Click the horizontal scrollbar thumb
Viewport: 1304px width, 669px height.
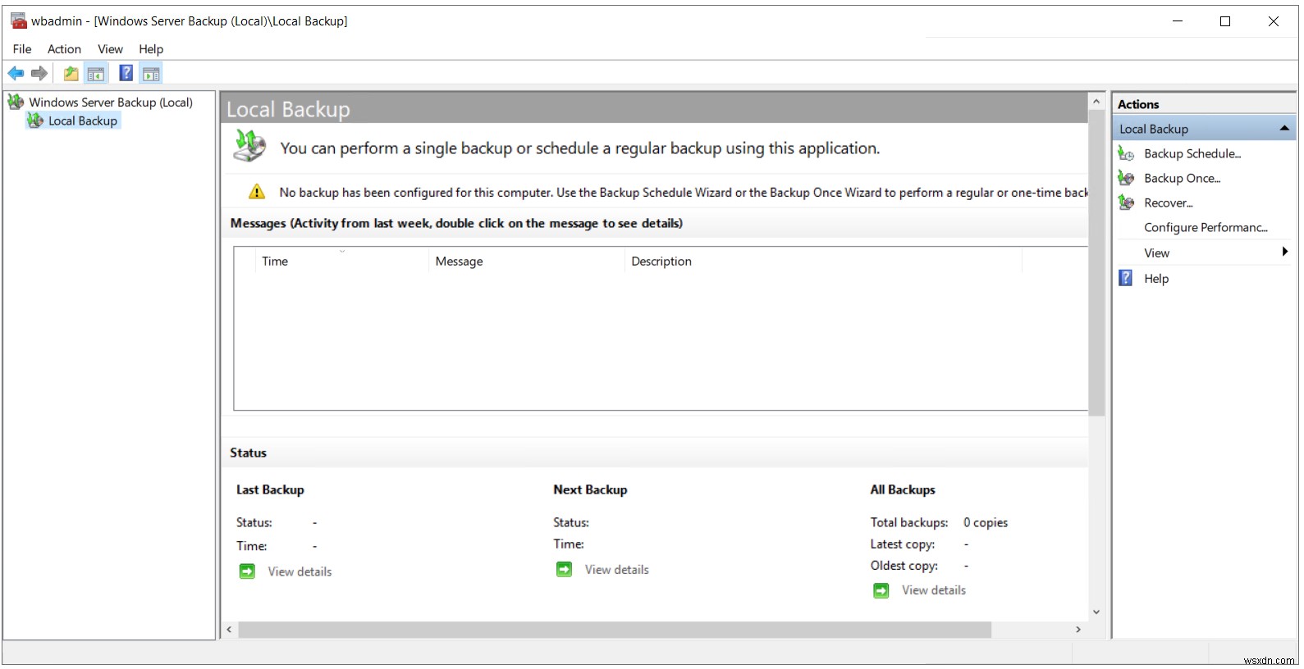tap(615, 630)
